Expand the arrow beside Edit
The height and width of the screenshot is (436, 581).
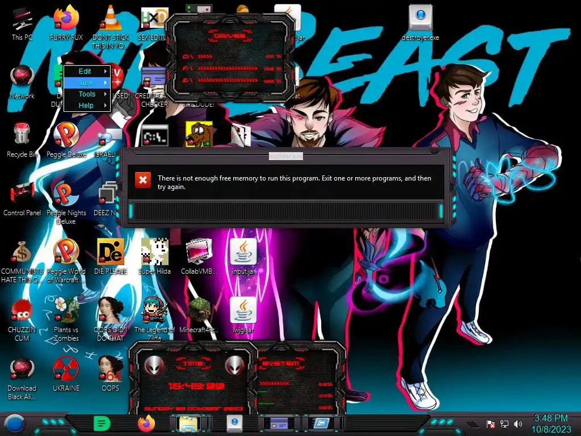[x=105, y=71]
